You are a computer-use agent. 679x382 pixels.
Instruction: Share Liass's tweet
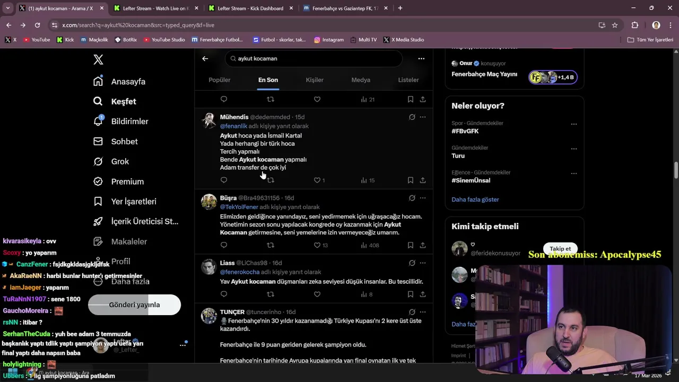click(x=423, y=294)
